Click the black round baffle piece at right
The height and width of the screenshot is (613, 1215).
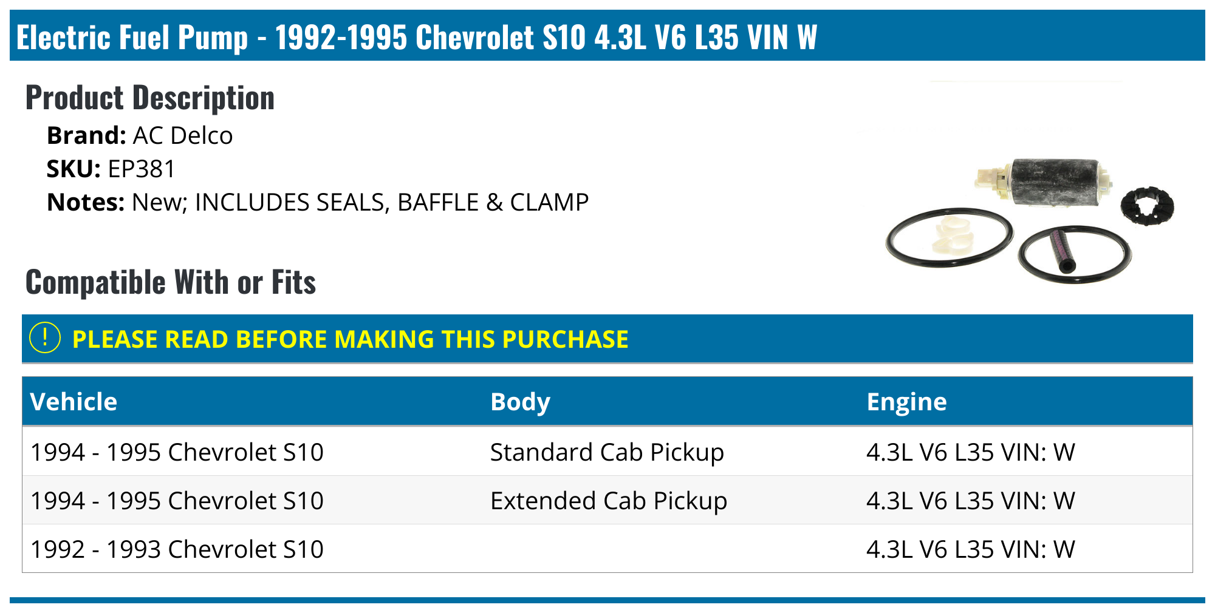pyautogui.click(x=1147, y=206)
